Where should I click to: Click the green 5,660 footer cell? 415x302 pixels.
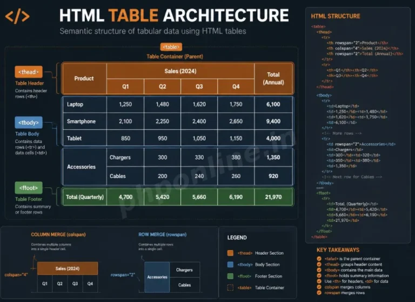199,197
